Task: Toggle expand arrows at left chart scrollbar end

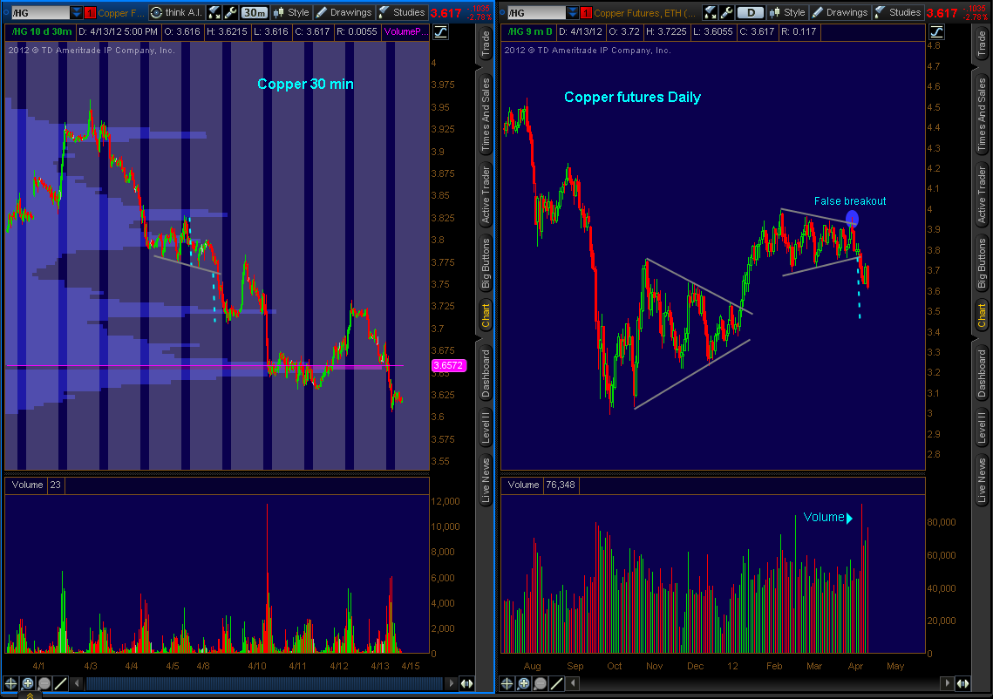Action: 466,684
